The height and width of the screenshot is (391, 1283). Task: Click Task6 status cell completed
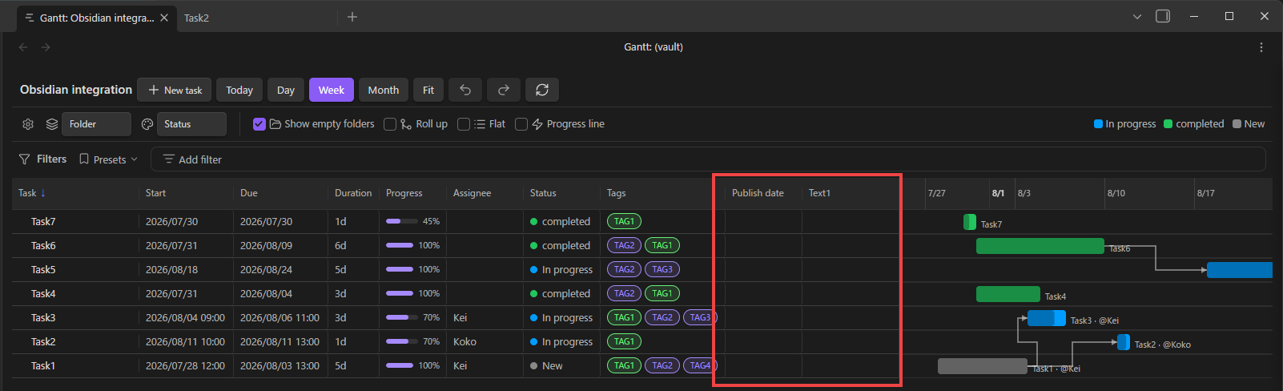(x=561, y=246)
